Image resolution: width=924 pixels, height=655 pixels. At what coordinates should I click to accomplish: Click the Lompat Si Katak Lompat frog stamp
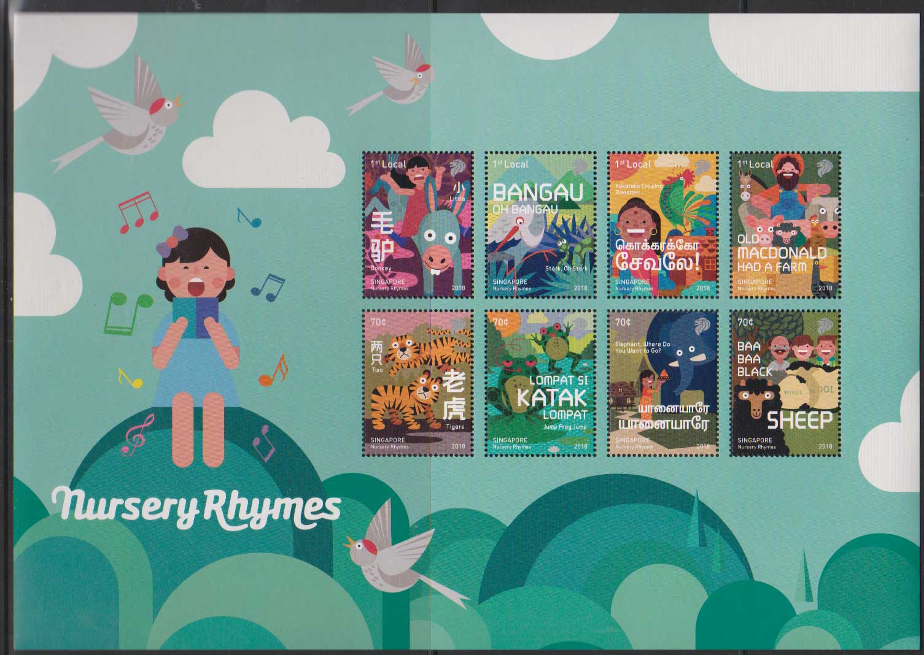click(x=541, y=383)
